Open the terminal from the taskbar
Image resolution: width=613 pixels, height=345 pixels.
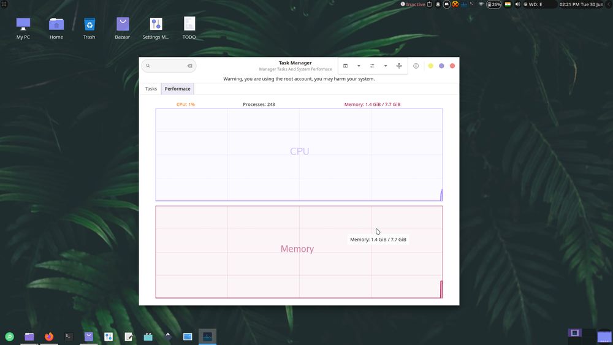point(69,336)
